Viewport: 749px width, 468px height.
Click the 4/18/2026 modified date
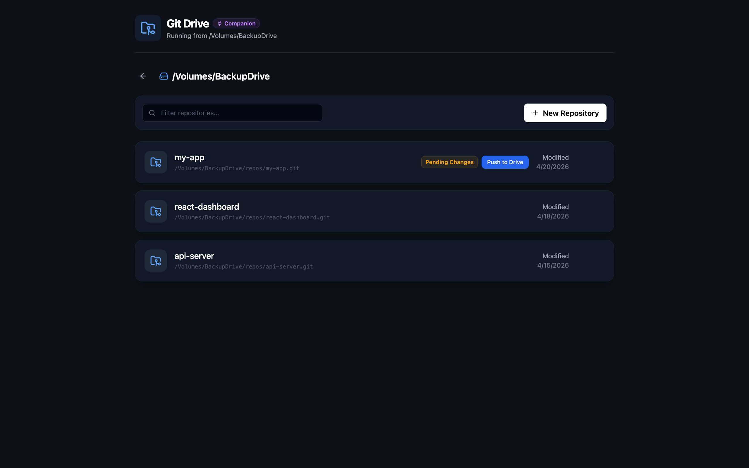pyautogui.click(x=553, y=216)
